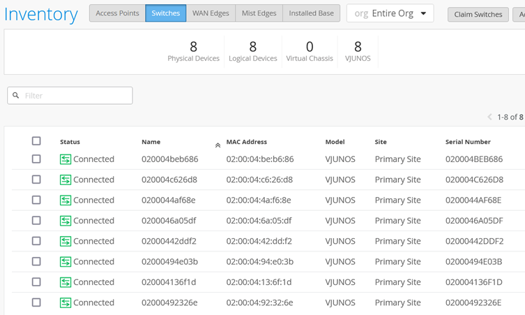The image size is (525, 315).
Task: Open switch name 020004beb686
Action: point(169,159)
